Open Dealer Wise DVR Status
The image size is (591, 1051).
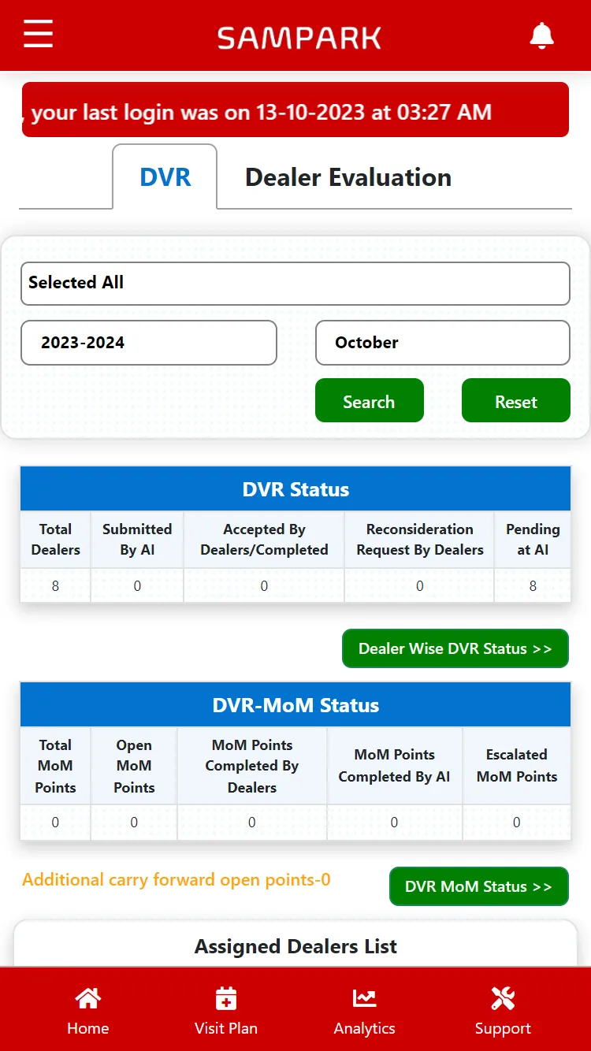[x=455, y=648]
